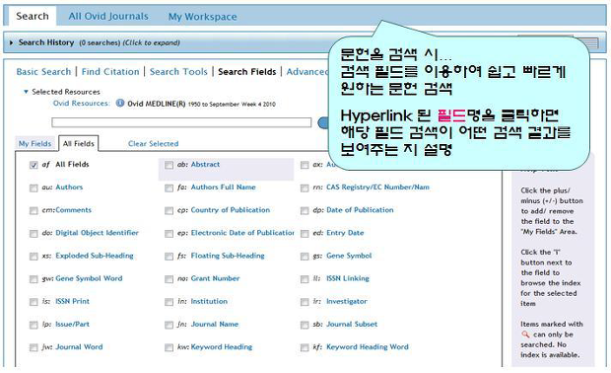The width and height of the screenshot is (611, 373).
Task: Check the cm Comments checkbox
Action: pos(34,211)
